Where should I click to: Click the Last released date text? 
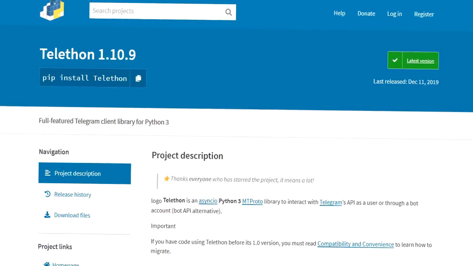pos(406,82)
